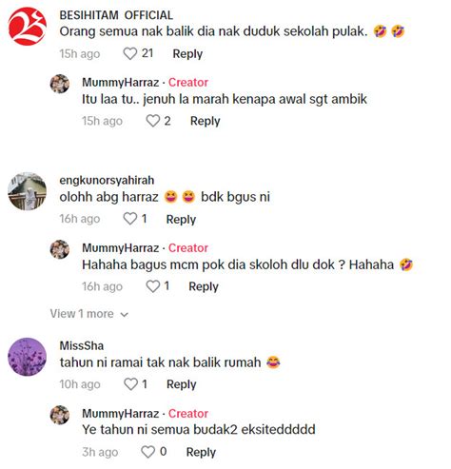Like MummyHarraz's reply about jenuh la marah
The image size is (451, 469).
coord(153,121)
